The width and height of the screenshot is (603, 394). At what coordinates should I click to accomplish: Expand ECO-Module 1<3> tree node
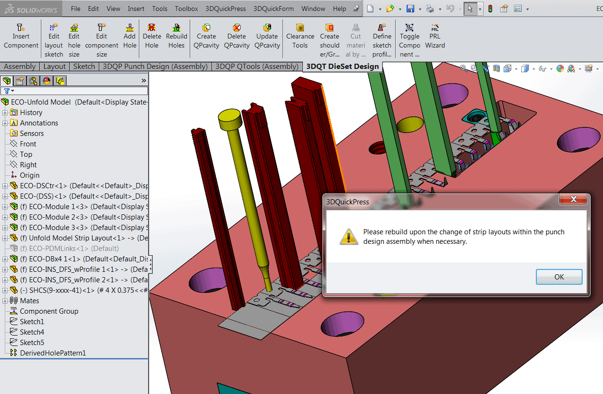coord(5,207)
